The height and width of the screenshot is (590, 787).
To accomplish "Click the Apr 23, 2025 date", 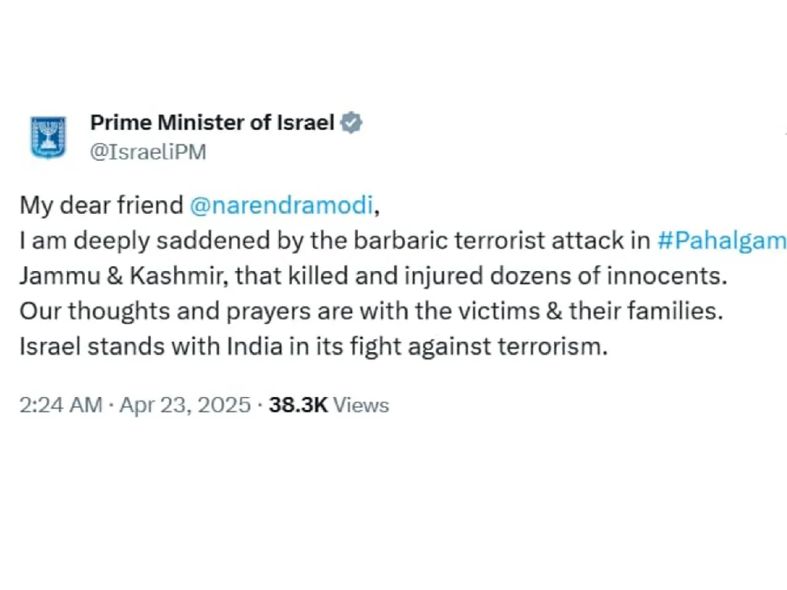I will [x=185, y=405].
